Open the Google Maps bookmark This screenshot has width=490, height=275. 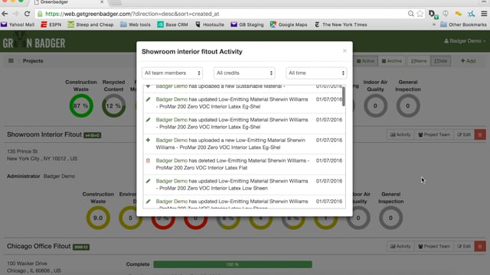pos(289,24)
